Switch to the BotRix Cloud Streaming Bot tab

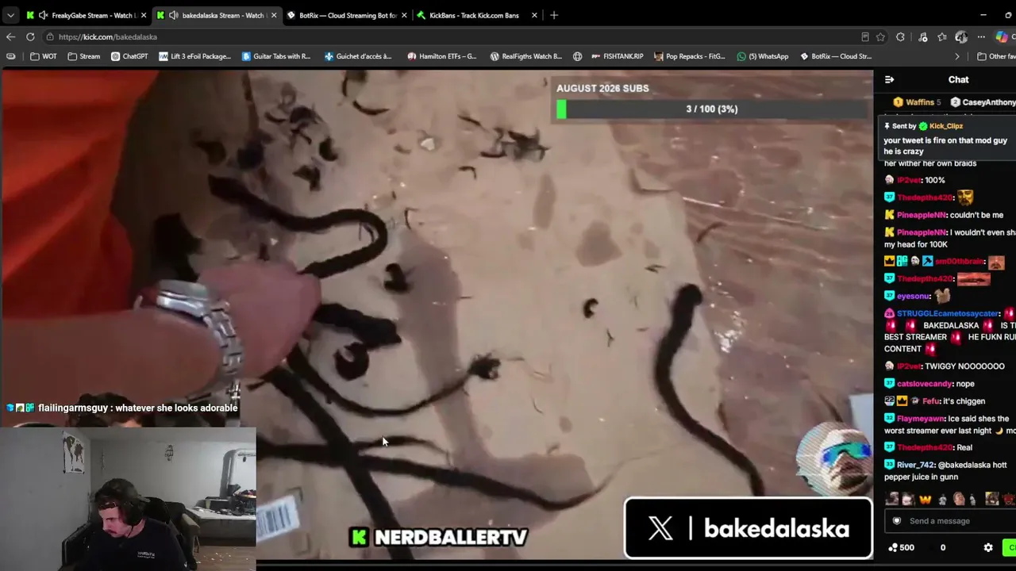point(348,15)
